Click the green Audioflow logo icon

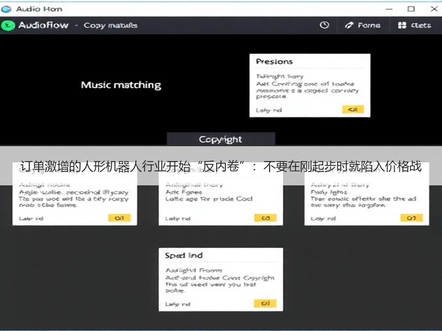coord(8,25)
